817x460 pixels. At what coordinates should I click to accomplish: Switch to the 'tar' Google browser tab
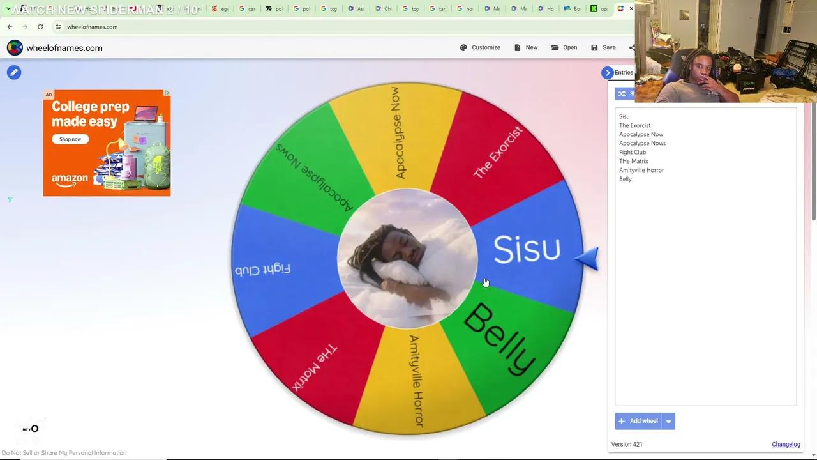[438, 9]
